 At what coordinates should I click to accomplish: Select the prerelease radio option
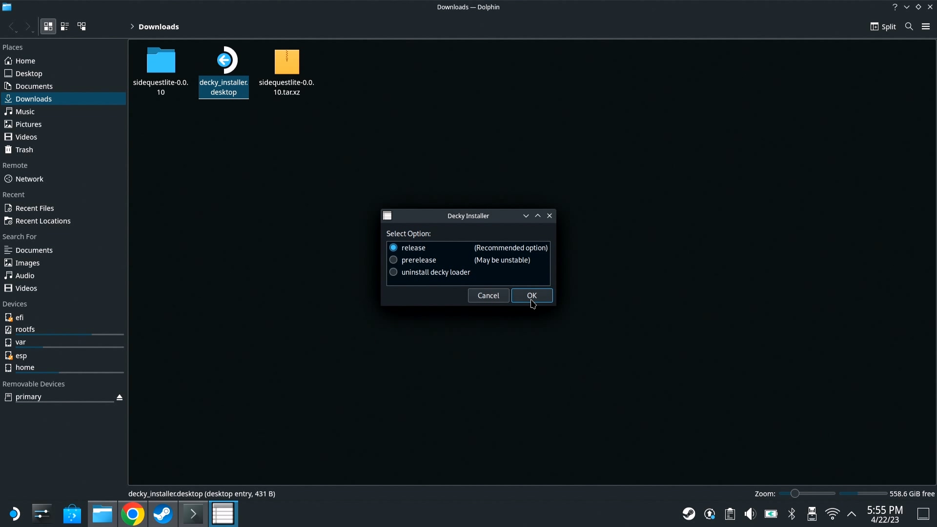[x=393, y=260]
